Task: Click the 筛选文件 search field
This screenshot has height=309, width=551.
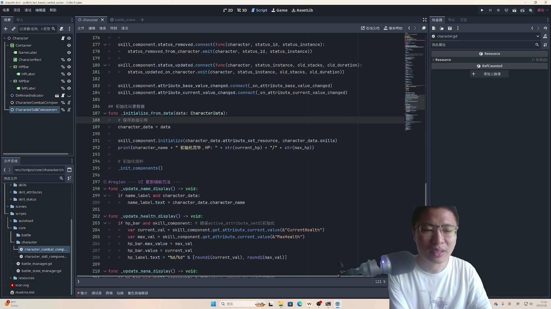Action: click(33, 179)
